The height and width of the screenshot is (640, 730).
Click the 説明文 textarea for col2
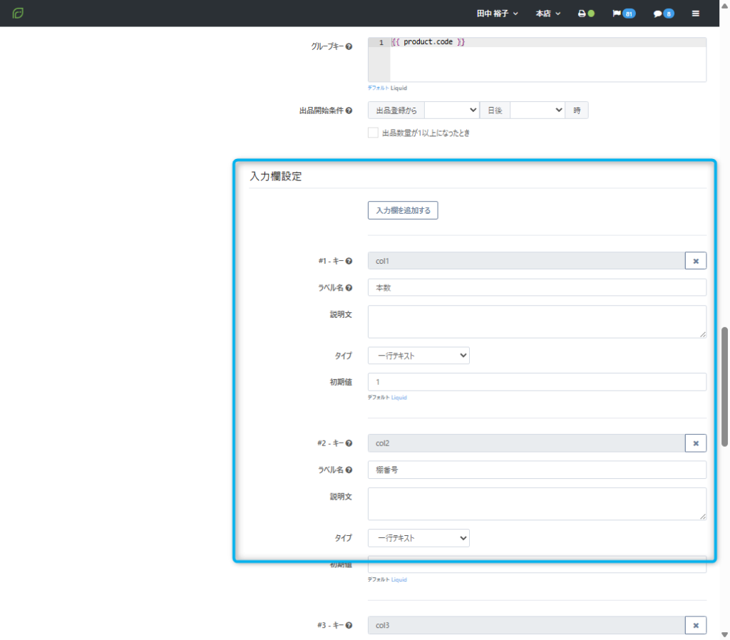click(x=537, y=504)
